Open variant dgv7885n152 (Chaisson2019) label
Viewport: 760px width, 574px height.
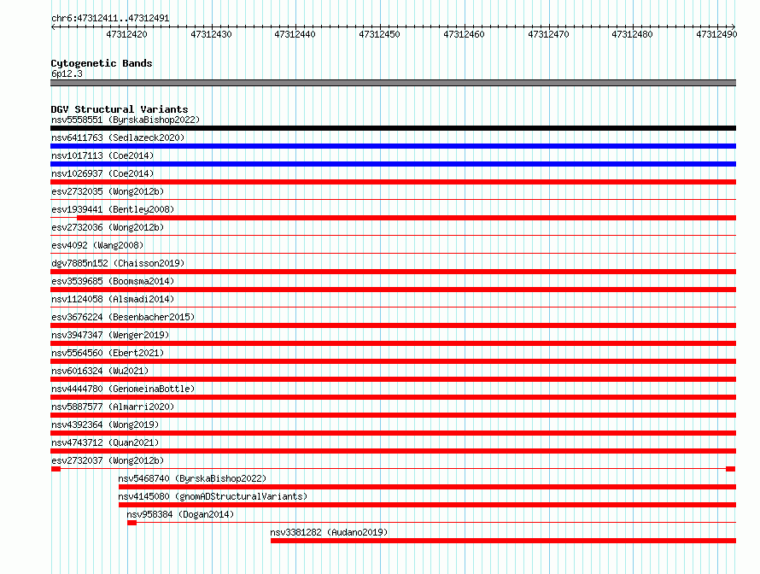(x=118, y=263)
